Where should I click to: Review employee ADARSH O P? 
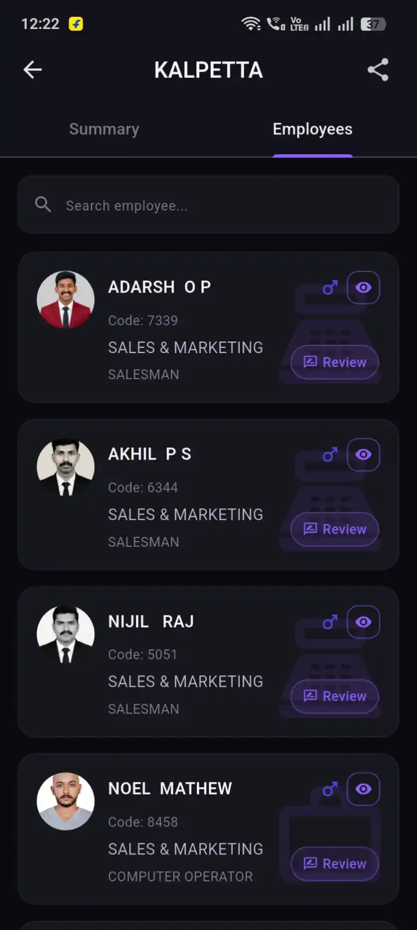tap(335, 362)
